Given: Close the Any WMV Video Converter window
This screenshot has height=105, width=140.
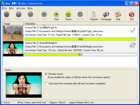Looking at the screenshot, I should pos(137,3).
